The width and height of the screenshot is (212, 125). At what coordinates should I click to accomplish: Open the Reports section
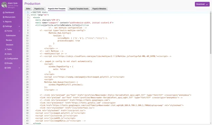(8, 21)
